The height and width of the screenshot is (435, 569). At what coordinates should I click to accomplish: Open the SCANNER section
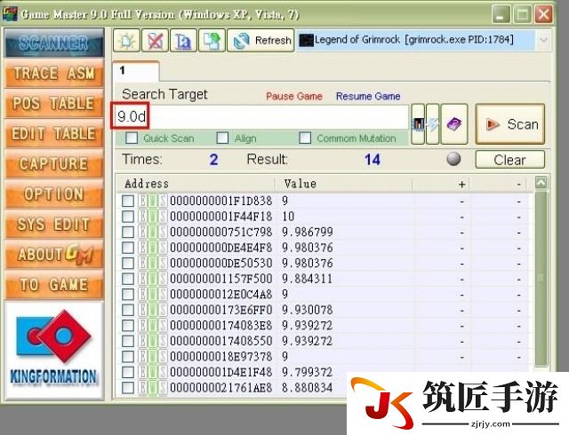tap(54, 43)
